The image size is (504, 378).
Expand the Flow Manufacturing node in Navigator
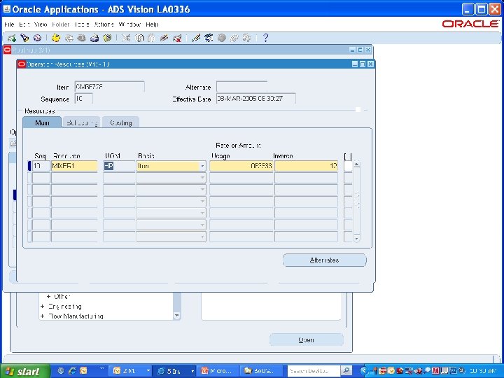click(43, 316)
